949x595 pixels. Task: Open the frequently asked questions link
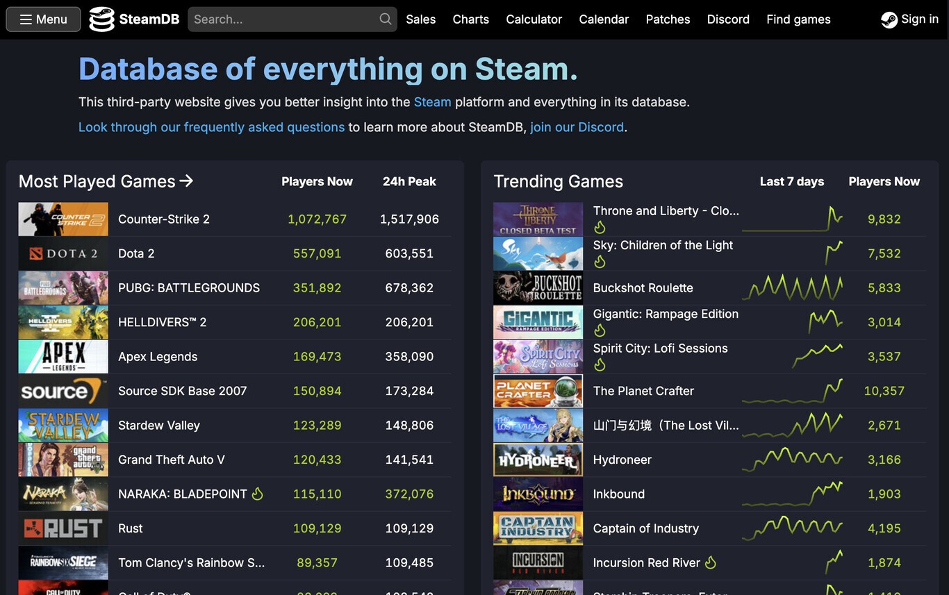click(212, 127)
